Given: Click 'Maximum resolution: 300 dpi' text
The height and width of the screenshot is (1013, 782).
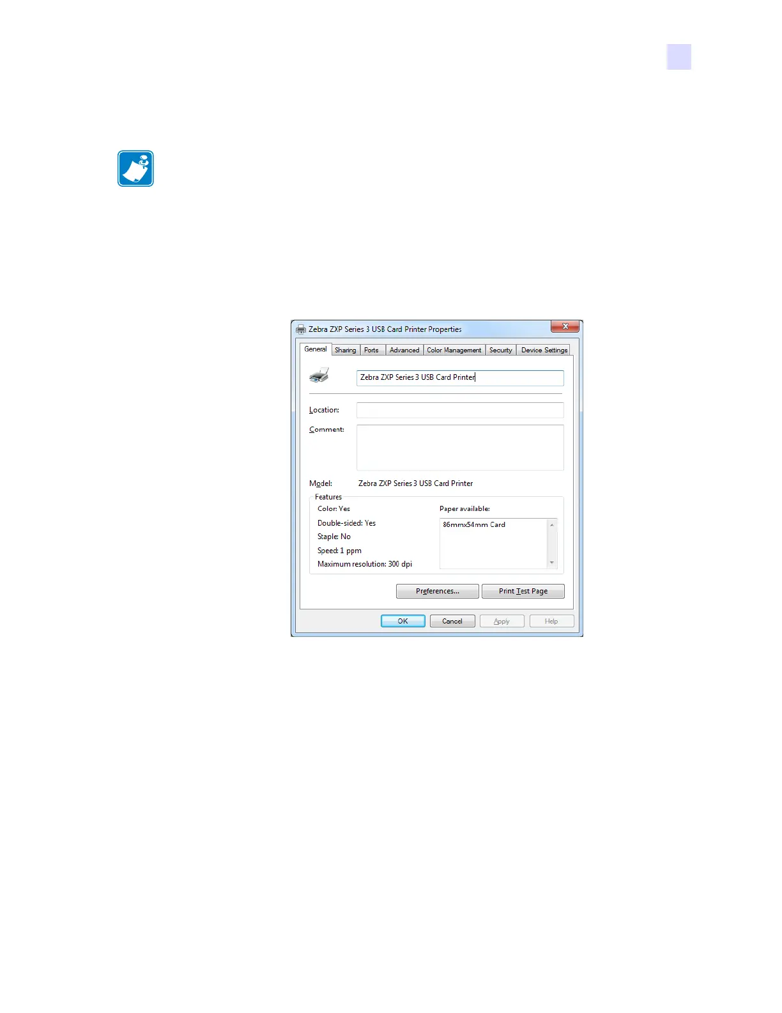Looking at the screenshot, I should [x=365, y=564].
